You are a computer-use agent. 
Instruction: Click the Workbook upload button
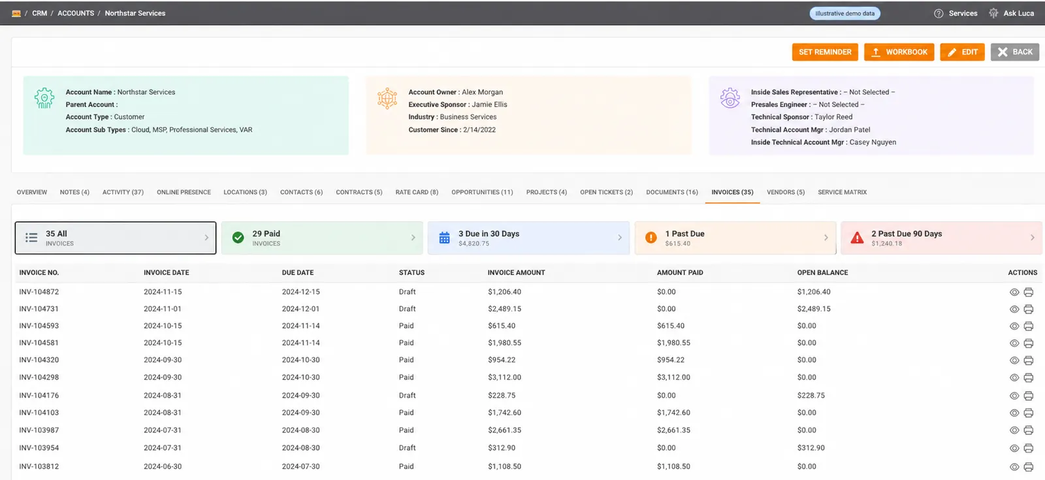899,52
